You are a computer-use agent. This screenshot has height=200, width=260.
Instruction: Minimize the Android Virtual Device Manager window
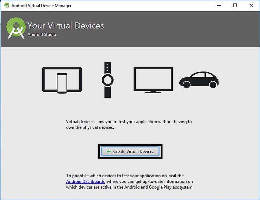[219, 5]
